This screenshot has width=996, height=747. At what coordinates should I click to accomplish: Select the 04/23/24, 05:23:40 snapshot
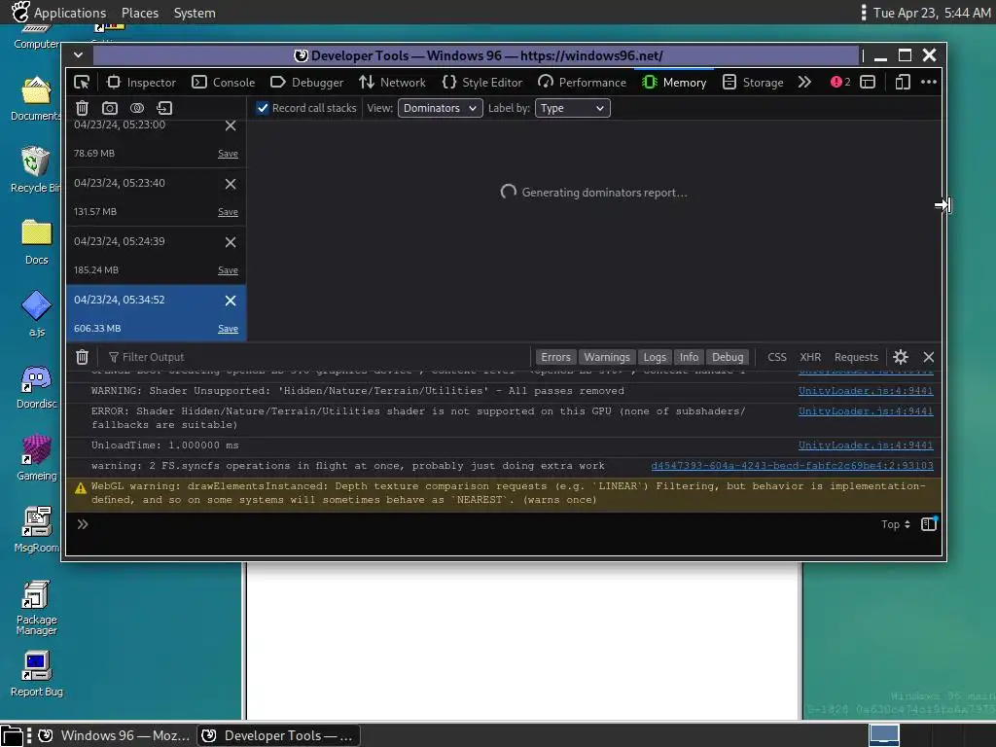pos(156,196)
